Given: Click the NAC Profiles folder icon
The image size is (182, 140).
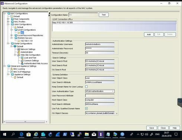Looking at the screenshot, I should [x=13, y=22].
